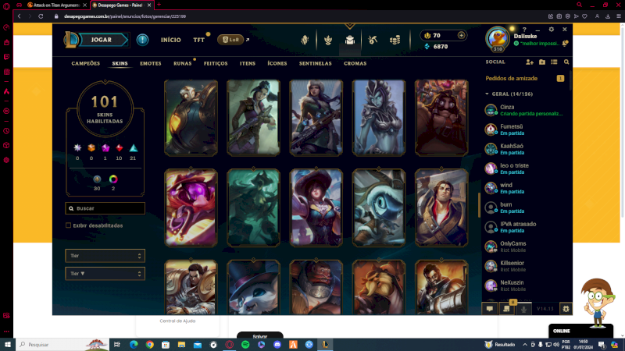Screen dimensions: 625x351
Task: Open Google Chrome from the taskbar
Action: [x=150, y=345]
